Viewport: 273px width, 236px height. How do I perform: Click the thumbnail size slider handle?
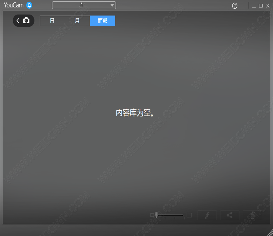point(156,215)
